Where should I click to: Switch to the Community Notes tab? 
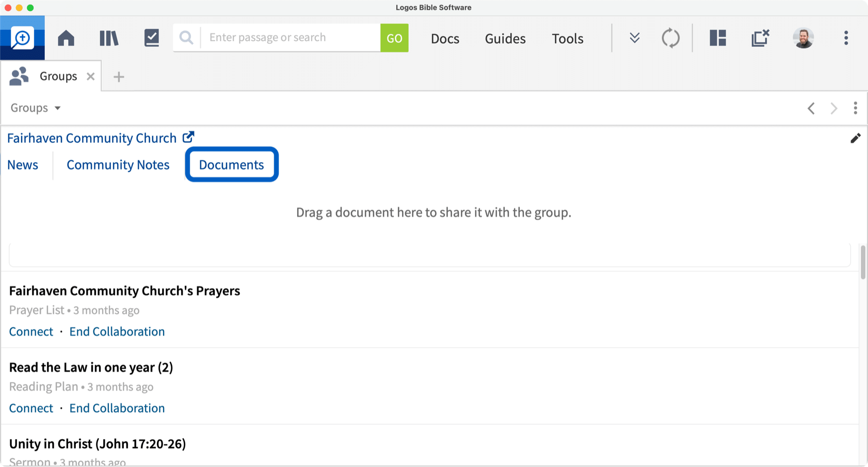(118, 164)
